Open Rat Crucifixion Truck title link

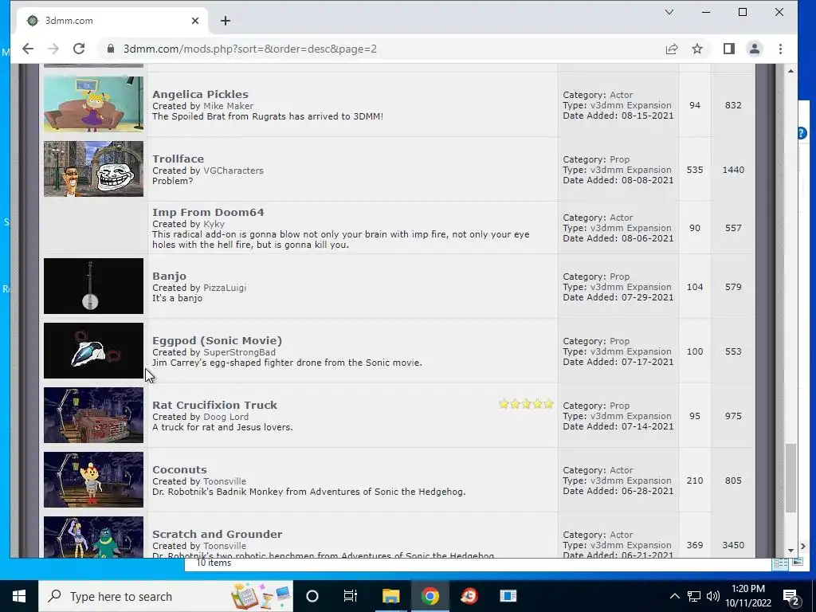coord(214,405)
